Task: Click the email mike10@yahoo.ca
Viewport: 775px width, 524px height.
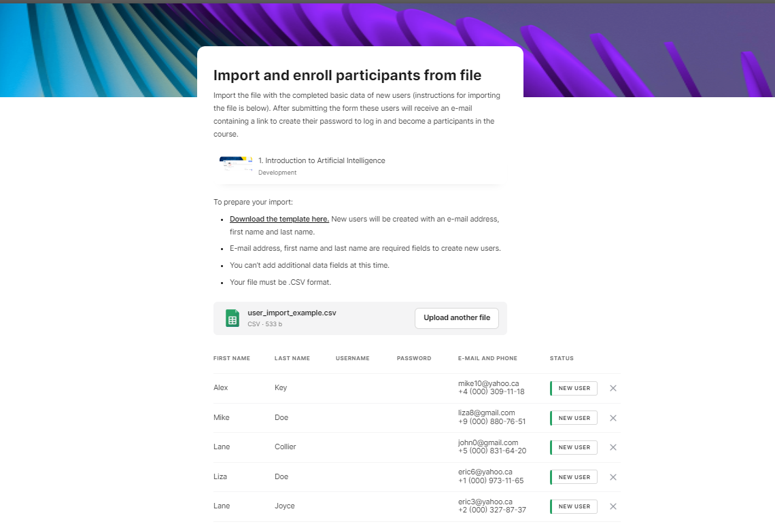Action: (x=488, y=383)
